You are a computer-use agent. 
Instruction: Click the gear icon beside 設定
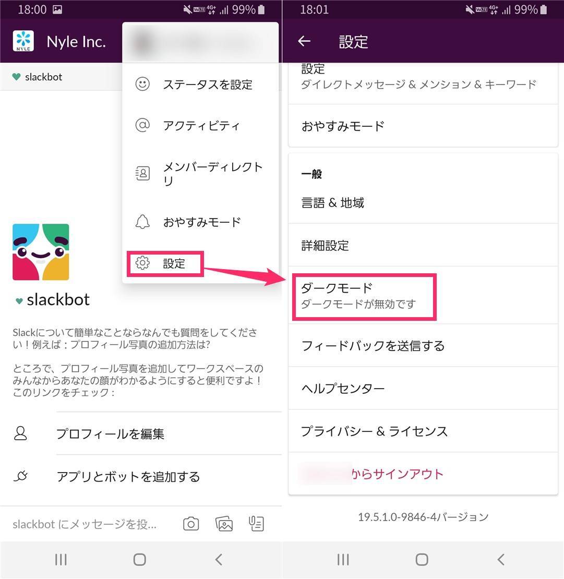[142, 263]
